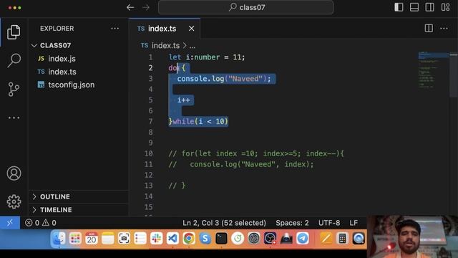
Task: Click the editor vertical scrollbar
Action: pyautogui.click(x=454, y=75)
